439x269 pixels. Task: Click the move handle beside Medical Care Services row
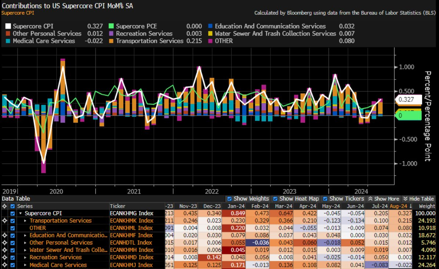point(4,265)
